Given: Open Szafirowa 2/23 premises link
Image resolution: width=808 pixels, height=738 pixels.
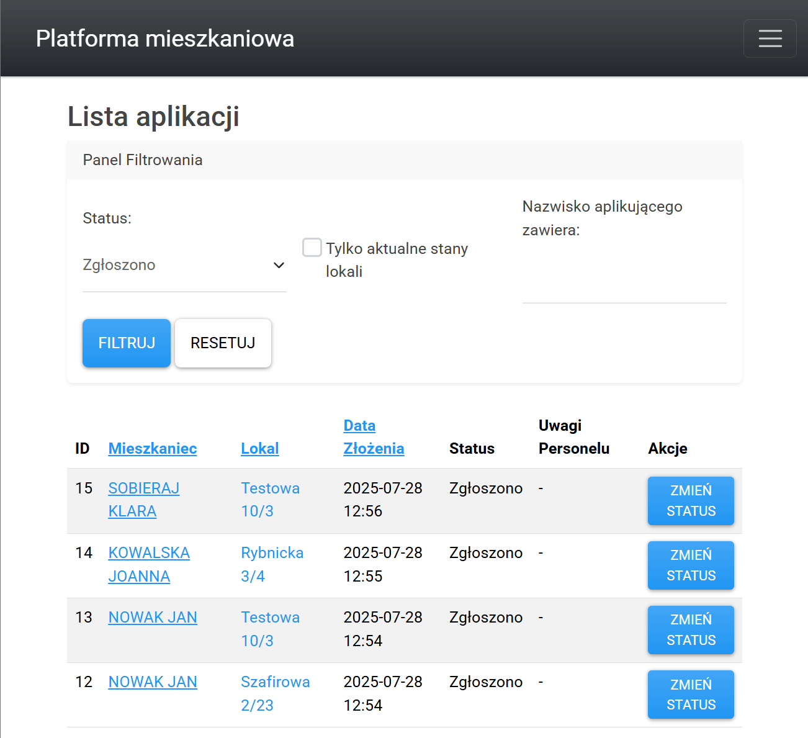Looking at the screenshot, I should [276, 693].
